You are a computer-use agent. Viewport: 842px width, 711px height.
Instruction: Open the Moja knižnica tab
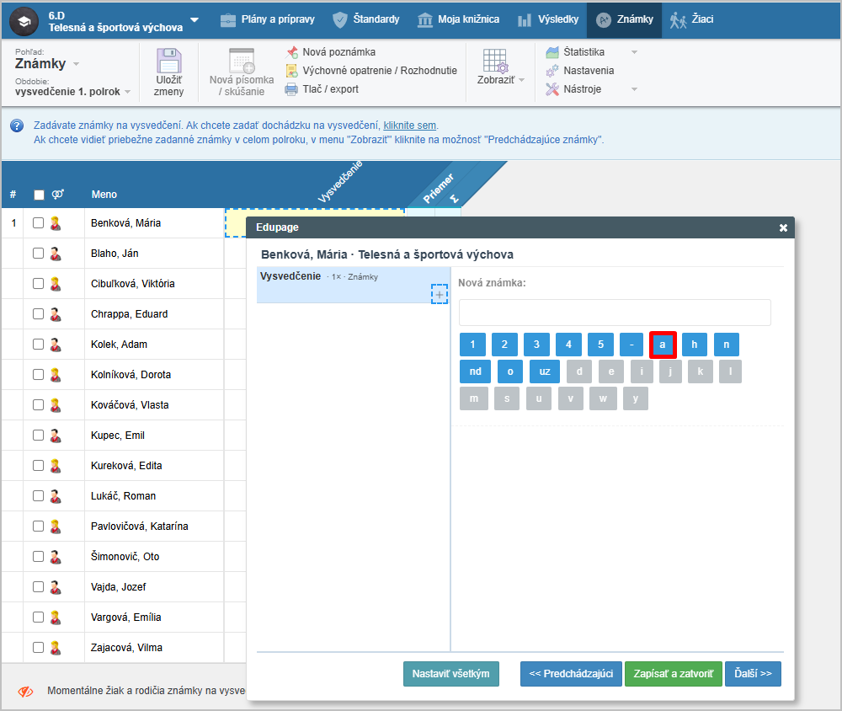pos(458,19)
